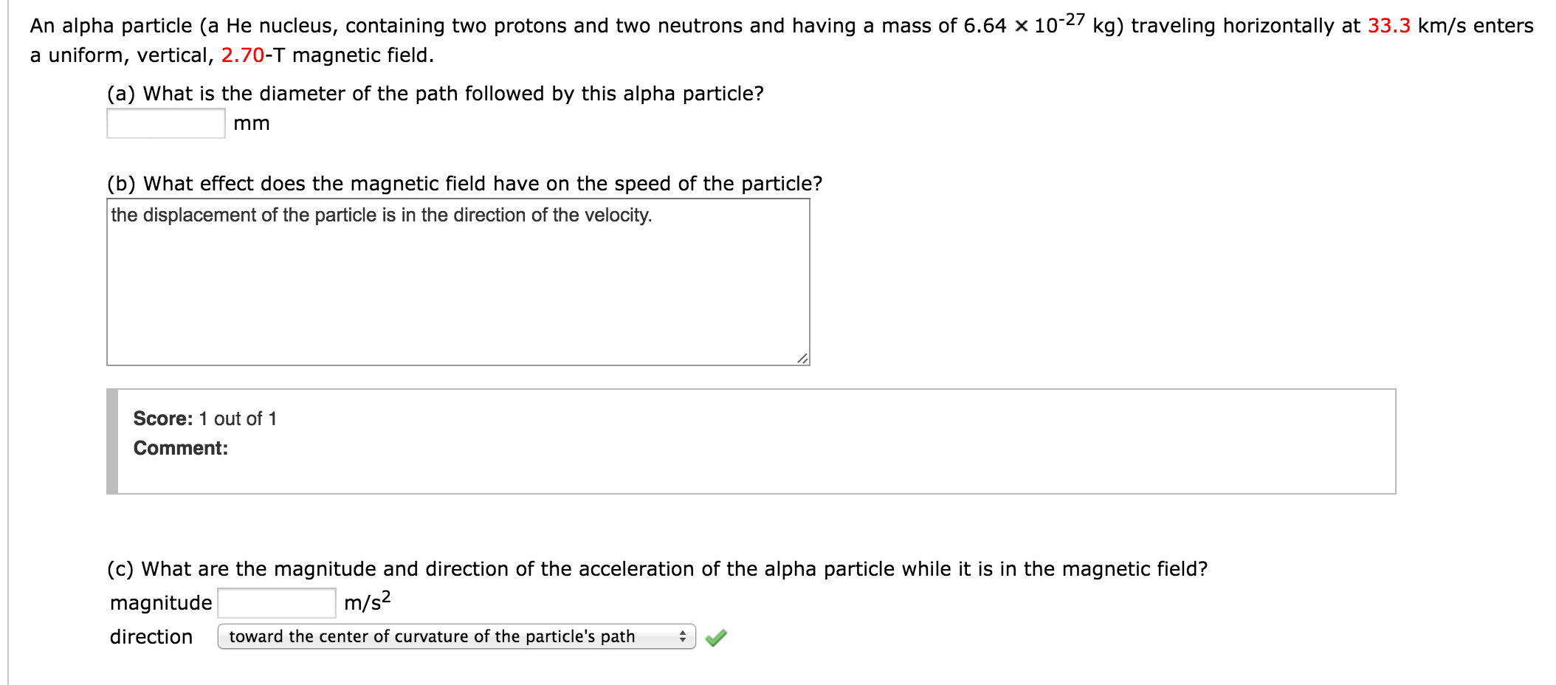The height and width of the screenshot is (685, 1556).
Task: Click question heading for part (a)
Action: tap(434, 93)
